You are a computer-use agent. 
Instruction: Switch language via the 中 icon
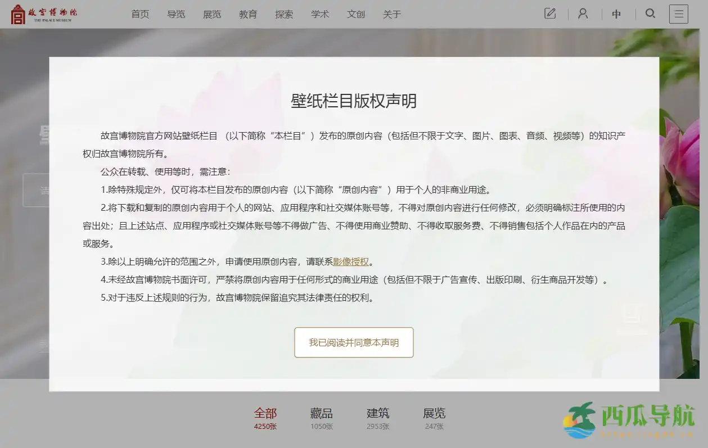pyautogui.click(x=617, y=14)
